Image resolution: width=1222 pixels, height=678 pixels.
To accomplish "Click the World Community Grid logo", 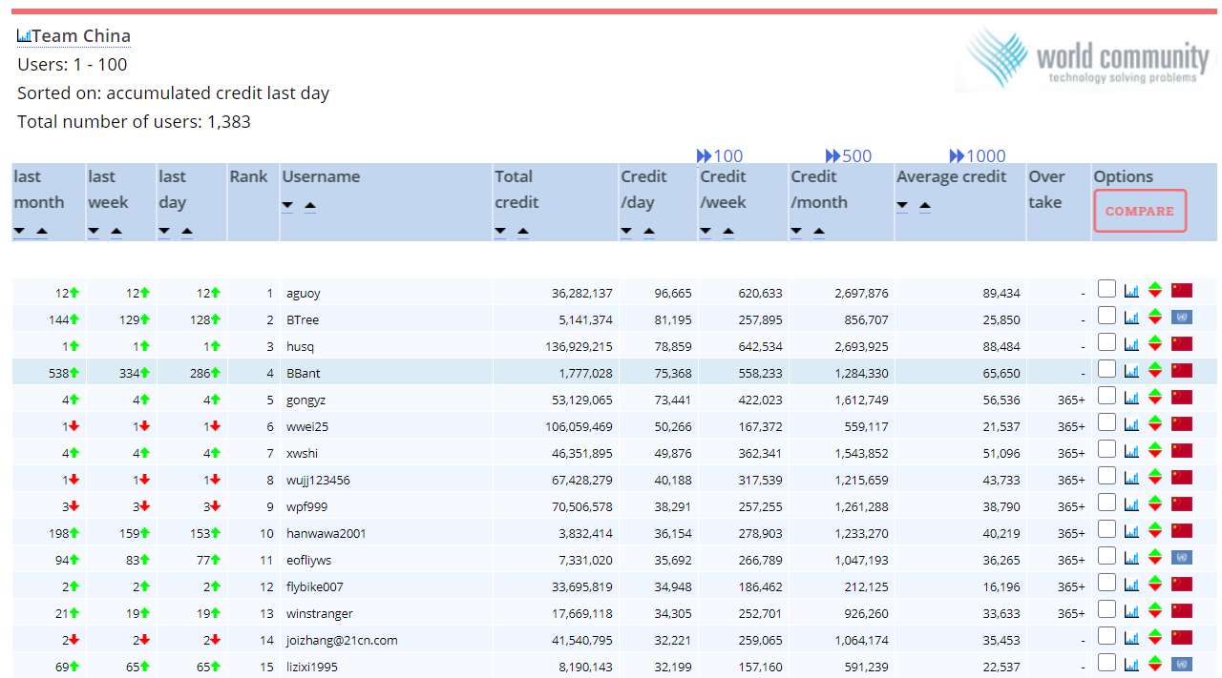I will click(1084, 58).
